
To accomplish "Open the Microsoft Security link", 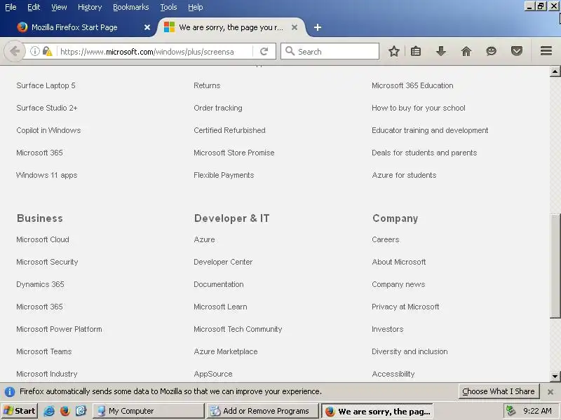I will pyautogui.click(x=47, y=262).
